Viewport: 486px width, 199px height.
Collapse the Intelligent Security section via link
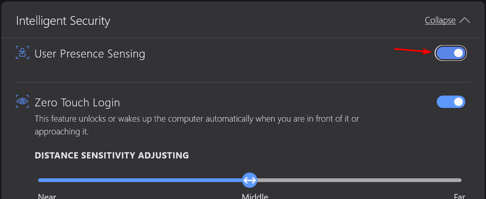tap(440, 20)
